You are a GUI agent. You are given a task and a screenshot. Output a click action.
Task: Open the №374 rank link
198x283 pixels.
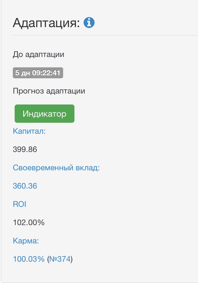[60, 259]
